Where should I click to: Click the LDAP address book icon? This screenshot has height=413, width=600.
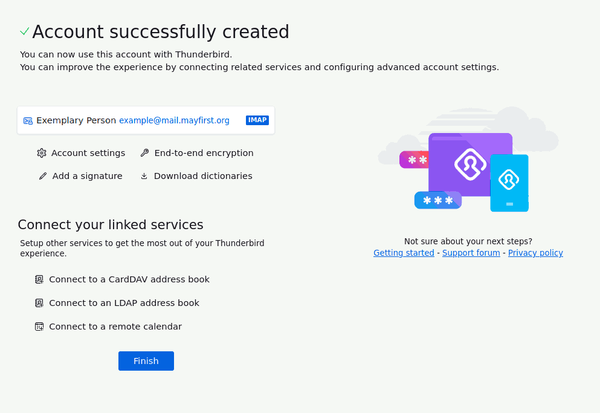coord(39,303)
